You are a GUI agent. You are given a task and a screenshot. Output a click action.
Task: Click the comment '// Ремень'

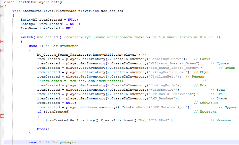(195, 76)
